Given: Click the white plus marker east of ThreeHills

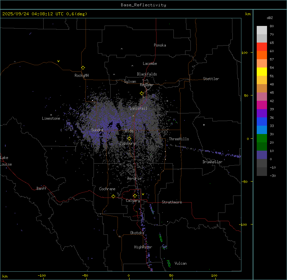Looking at the screenshot, I should pos(204,125).
